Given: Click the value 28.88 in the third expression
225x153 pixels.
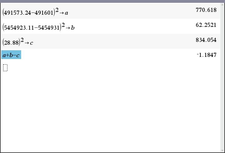Looking at the screenshot, I should (11, 43).
